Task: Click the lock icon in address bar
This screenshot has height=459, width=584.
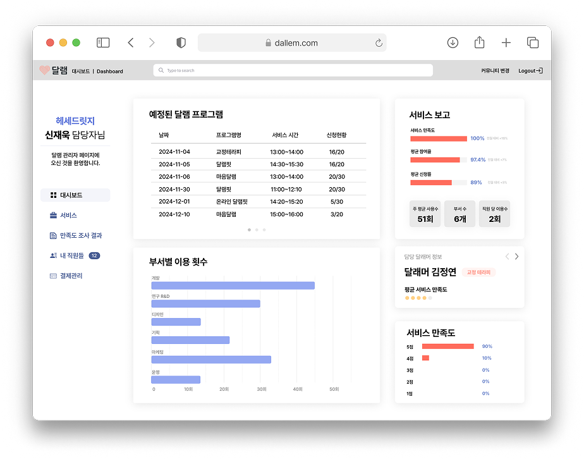Action: pos(268,43)
